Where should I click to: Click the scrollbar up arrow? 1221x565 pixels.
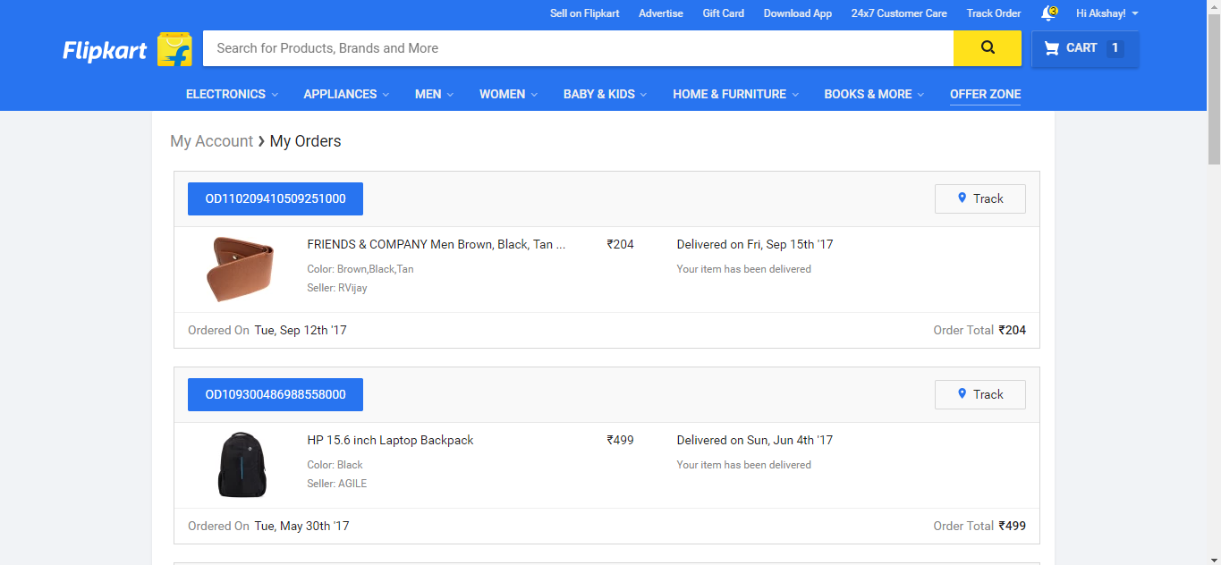[x=1214, y=7]
